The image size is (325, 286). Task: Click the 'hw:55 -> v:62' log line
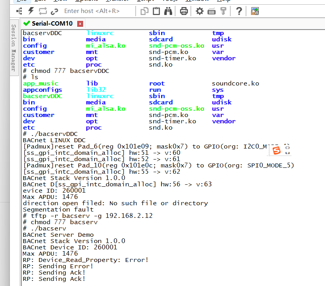[x=102, y=172]
